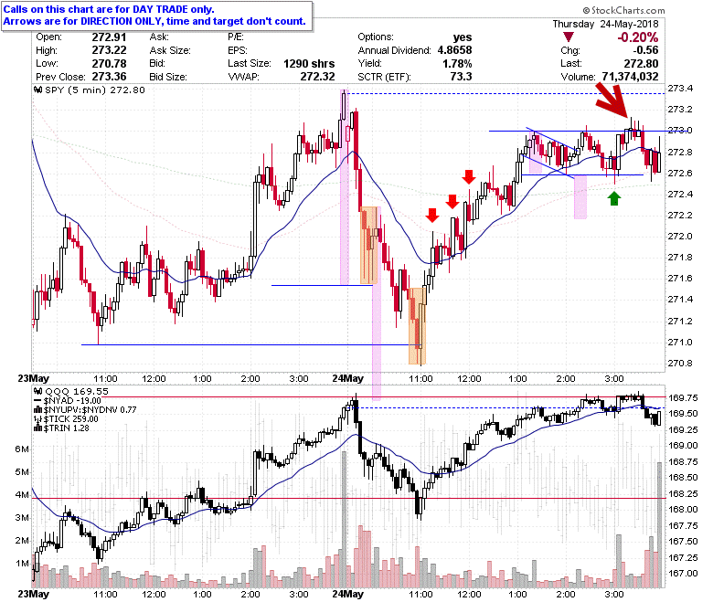Screen dimensions: 713x602
Task: Click the 273.4 label on SPY price axis
Action: coord(680,88)
